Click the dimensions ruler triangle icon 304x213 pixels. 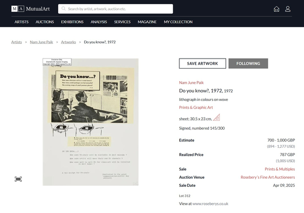[216, 118]
